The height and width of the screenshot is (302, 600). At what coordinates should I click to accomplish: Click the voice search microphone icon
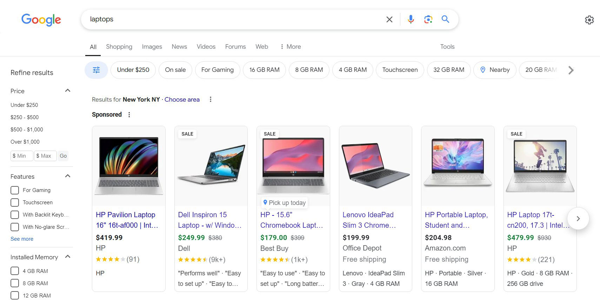411,19
